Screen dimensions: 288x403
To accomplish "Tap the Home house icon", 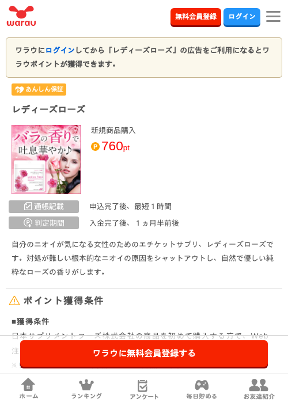I will [28, 385].
